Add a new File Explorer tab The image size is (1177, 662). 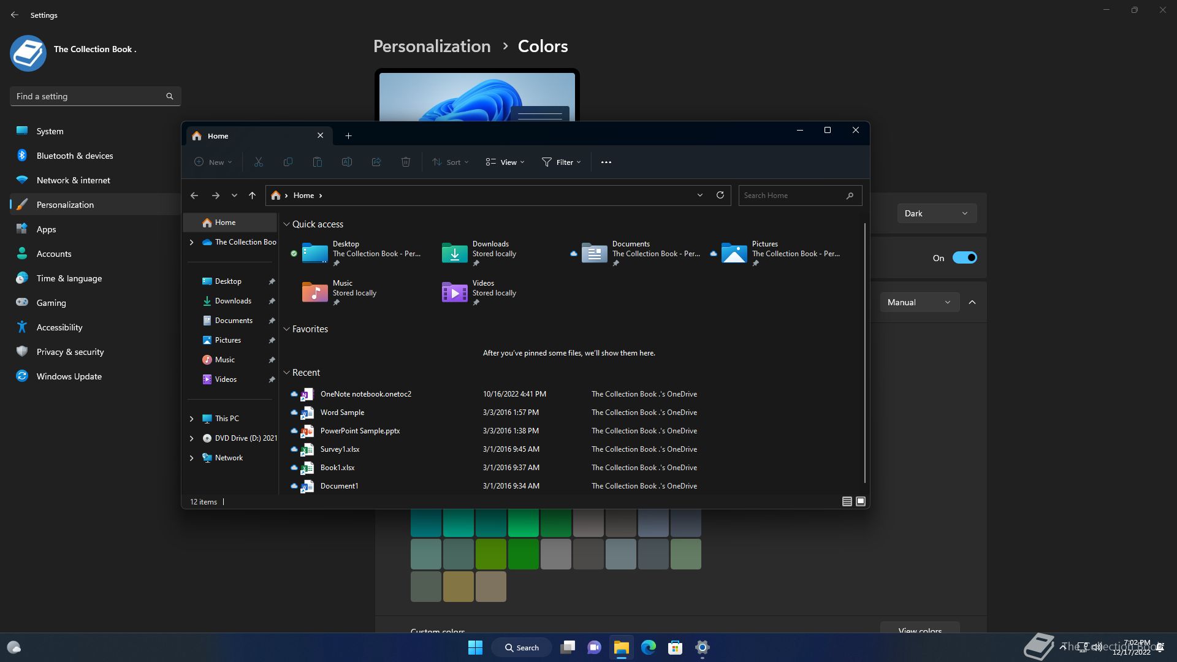coord(348,135)
